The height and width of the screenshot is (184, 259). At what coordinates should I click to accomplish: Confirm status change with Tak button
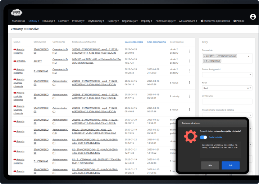click(231, 165)
